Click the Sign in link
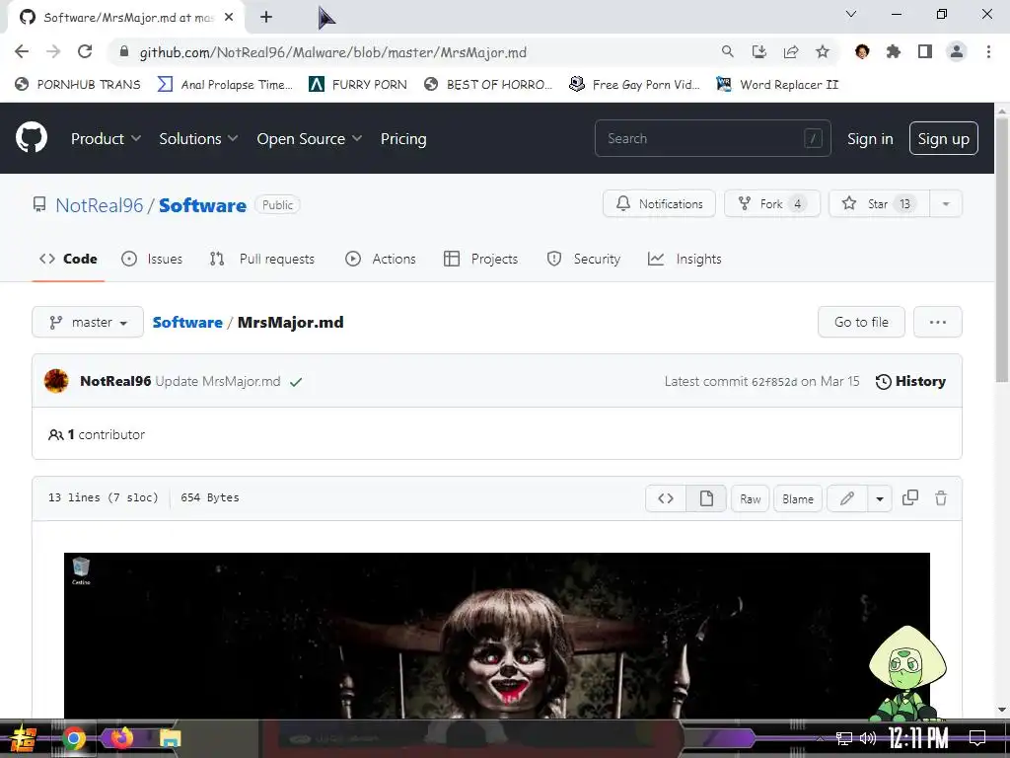Screen dimensions: 1010x758 point(870,138)
